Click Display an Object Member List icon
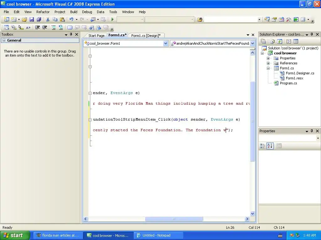This screenshot has height=240, width=321. [x=7, y=27]
